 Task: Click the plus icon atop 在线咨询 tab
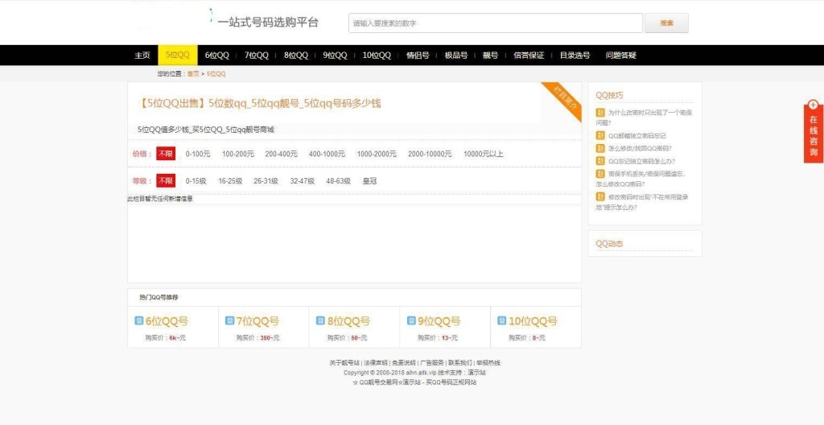click(814, 105)
